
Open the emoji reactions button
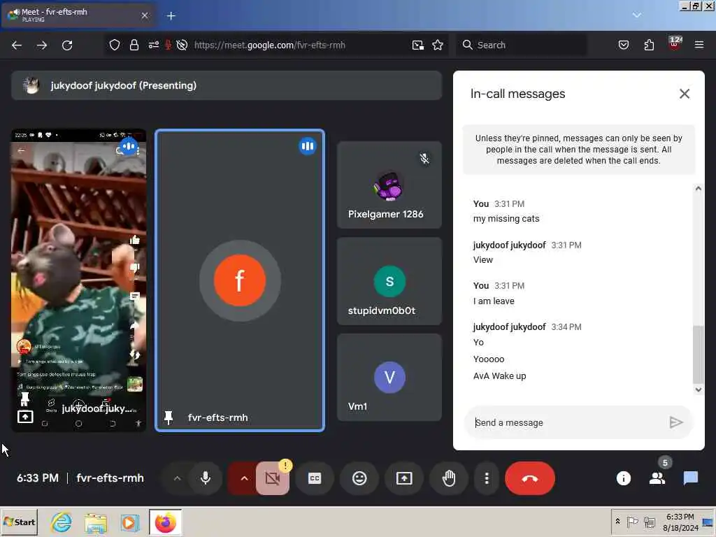(359, 478)
